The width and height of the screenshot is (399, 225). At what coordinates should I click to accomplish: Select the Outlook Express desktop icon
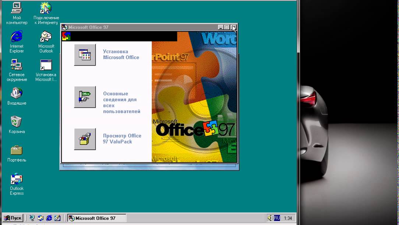point(17,184)
